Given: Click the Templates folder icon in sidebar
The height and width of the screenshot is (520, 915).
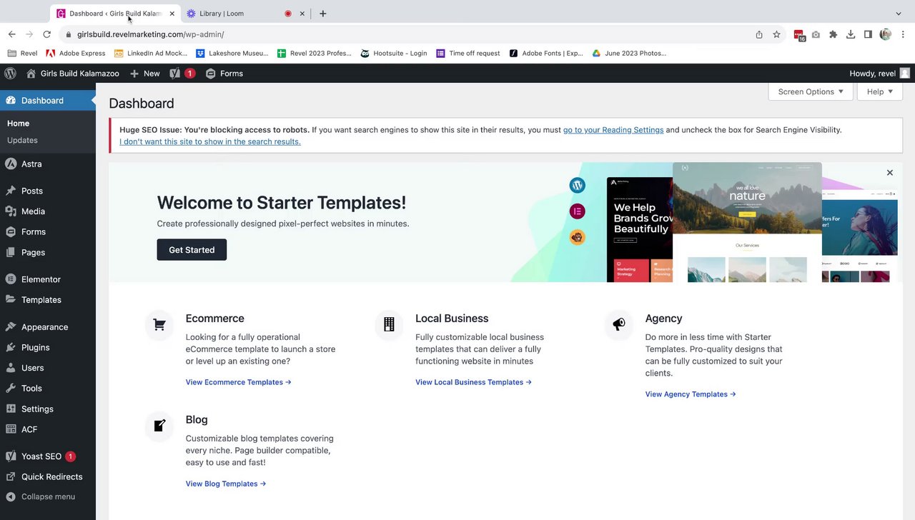Looking at the screenshot, I should 11,299.
